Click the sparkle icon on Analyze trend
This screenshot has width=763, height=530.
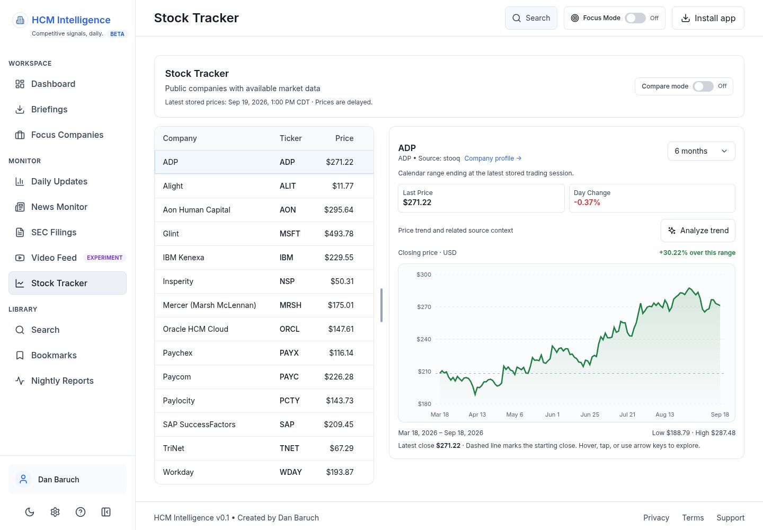click(672, 231)
